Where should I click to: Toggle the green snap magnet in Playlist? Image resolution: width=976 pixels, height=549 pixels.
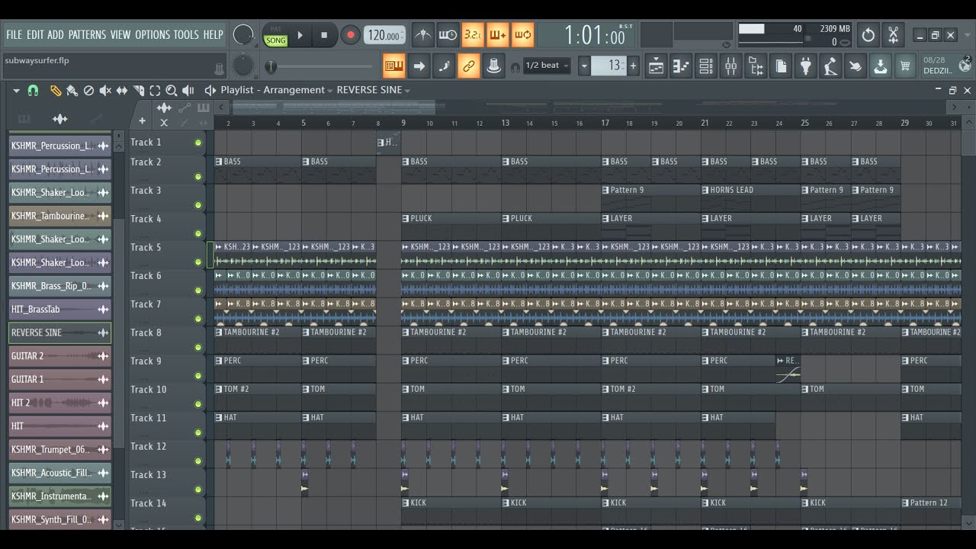(x=33, y=91)
